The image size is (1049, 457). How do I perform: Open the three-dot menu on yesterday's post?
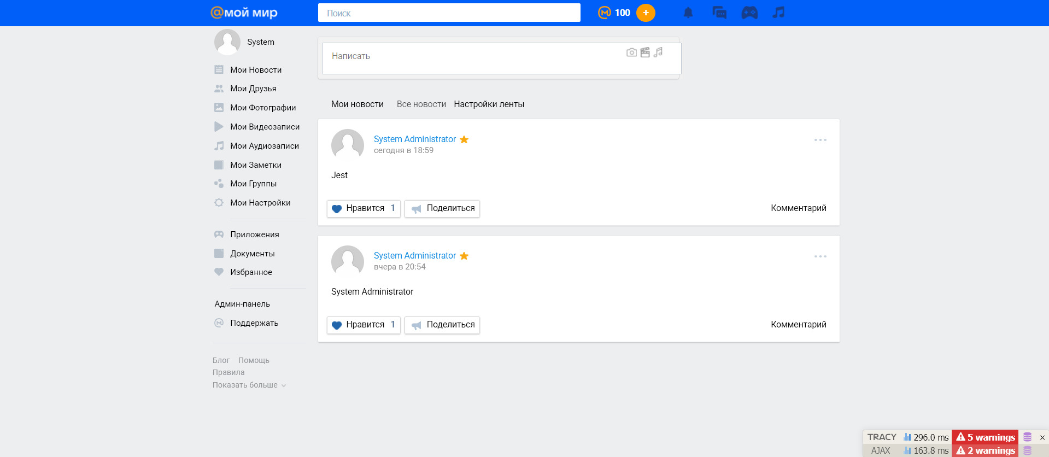point(820,256)
